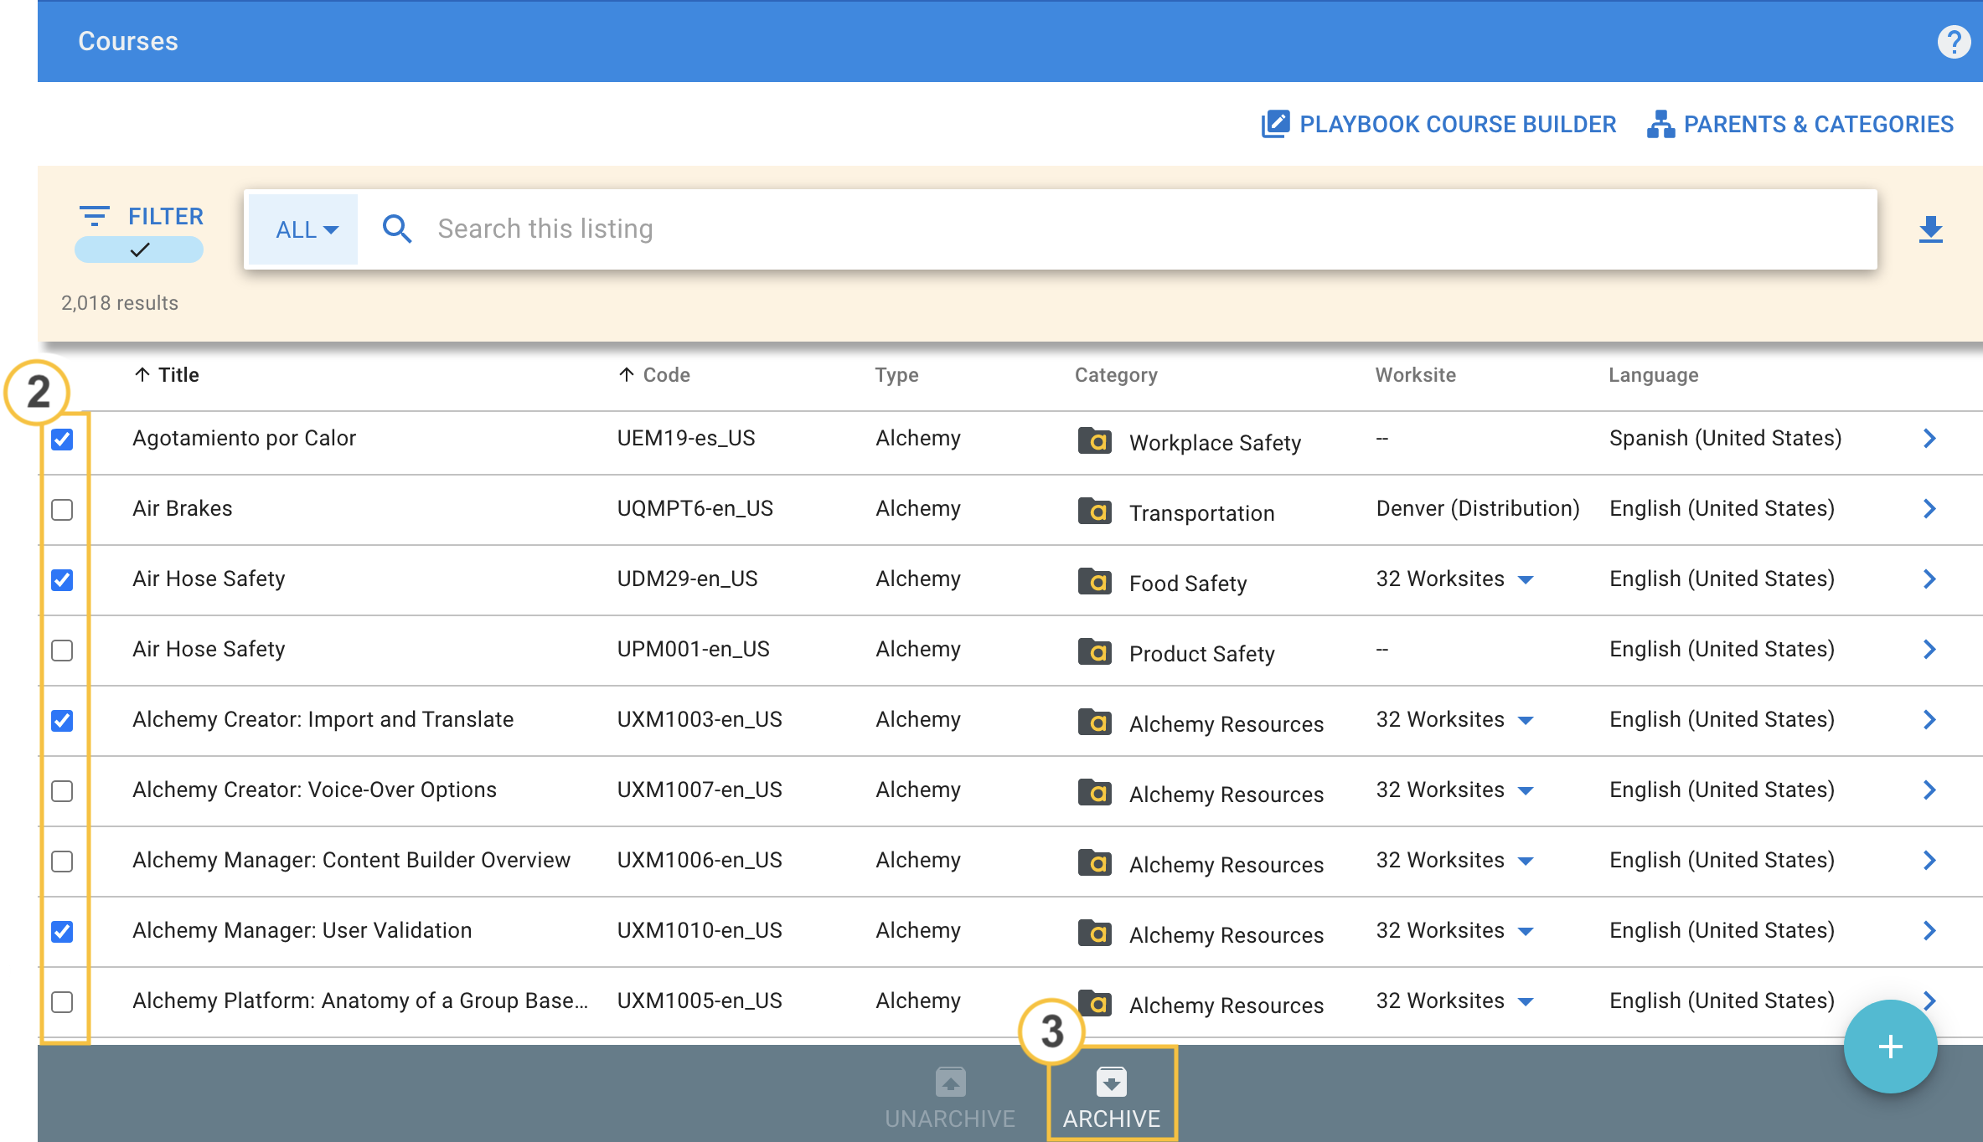Viewport: 1983px width, 1142px height.
Task: Click the Unarchive inbox icon
Action: 950,1081
